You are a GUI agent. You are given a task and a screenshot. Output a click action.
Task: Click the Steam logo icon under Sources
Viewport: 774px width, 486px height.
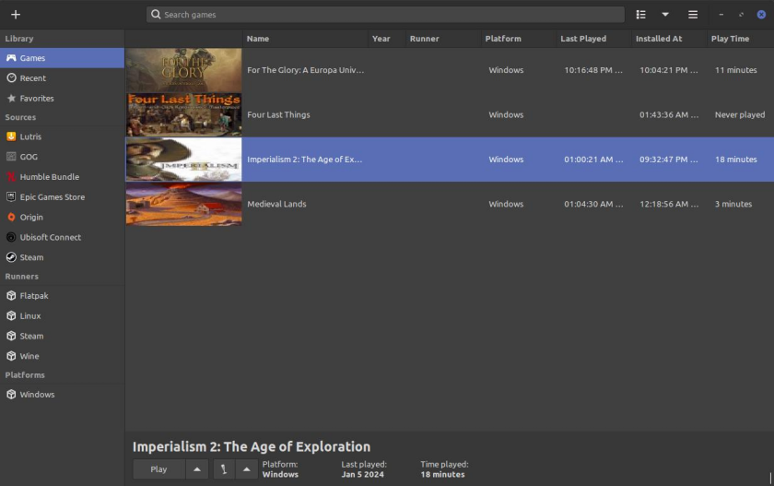point(11,257)
